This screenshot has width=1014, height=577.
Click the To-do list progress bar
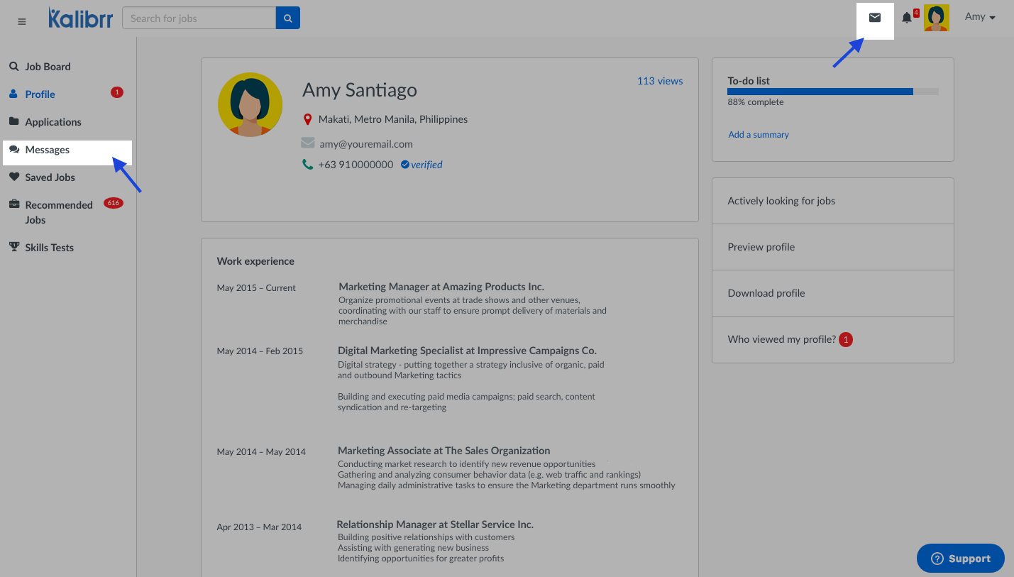click(x=832, y=92)
